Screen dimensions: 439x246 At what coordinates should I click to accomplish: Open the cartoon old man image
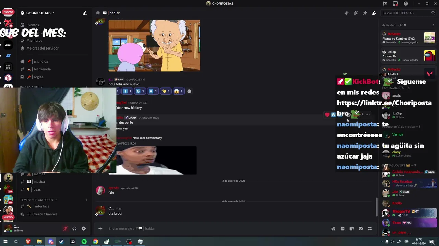click(154, 46)
